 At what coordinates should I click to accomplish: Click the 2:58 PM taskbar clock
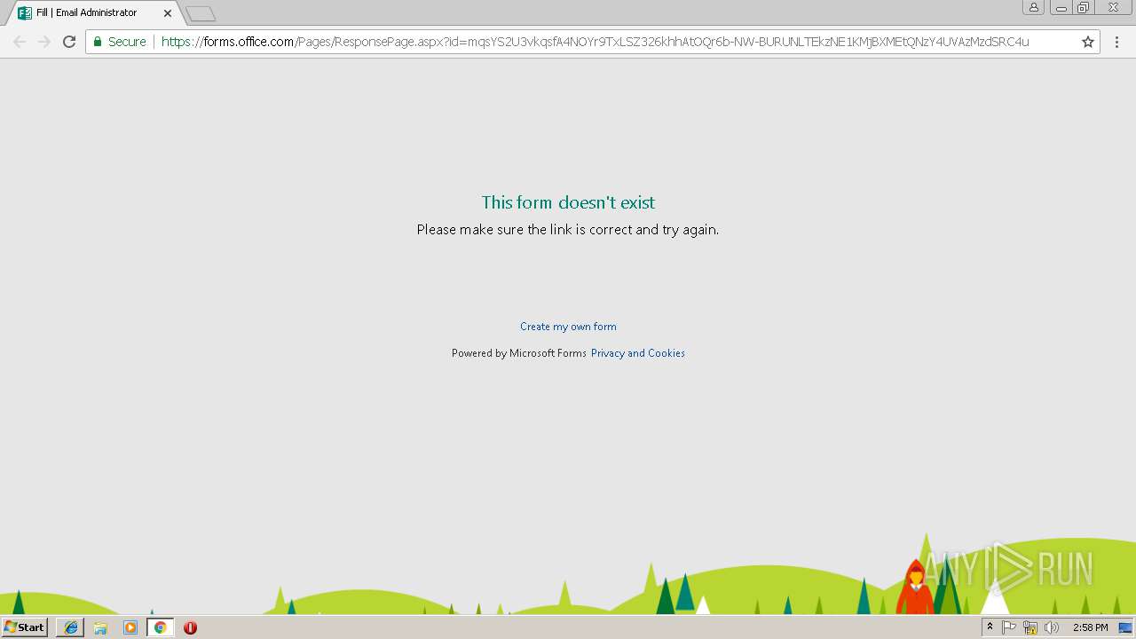pyautogui.click(x=1090, y=627)
